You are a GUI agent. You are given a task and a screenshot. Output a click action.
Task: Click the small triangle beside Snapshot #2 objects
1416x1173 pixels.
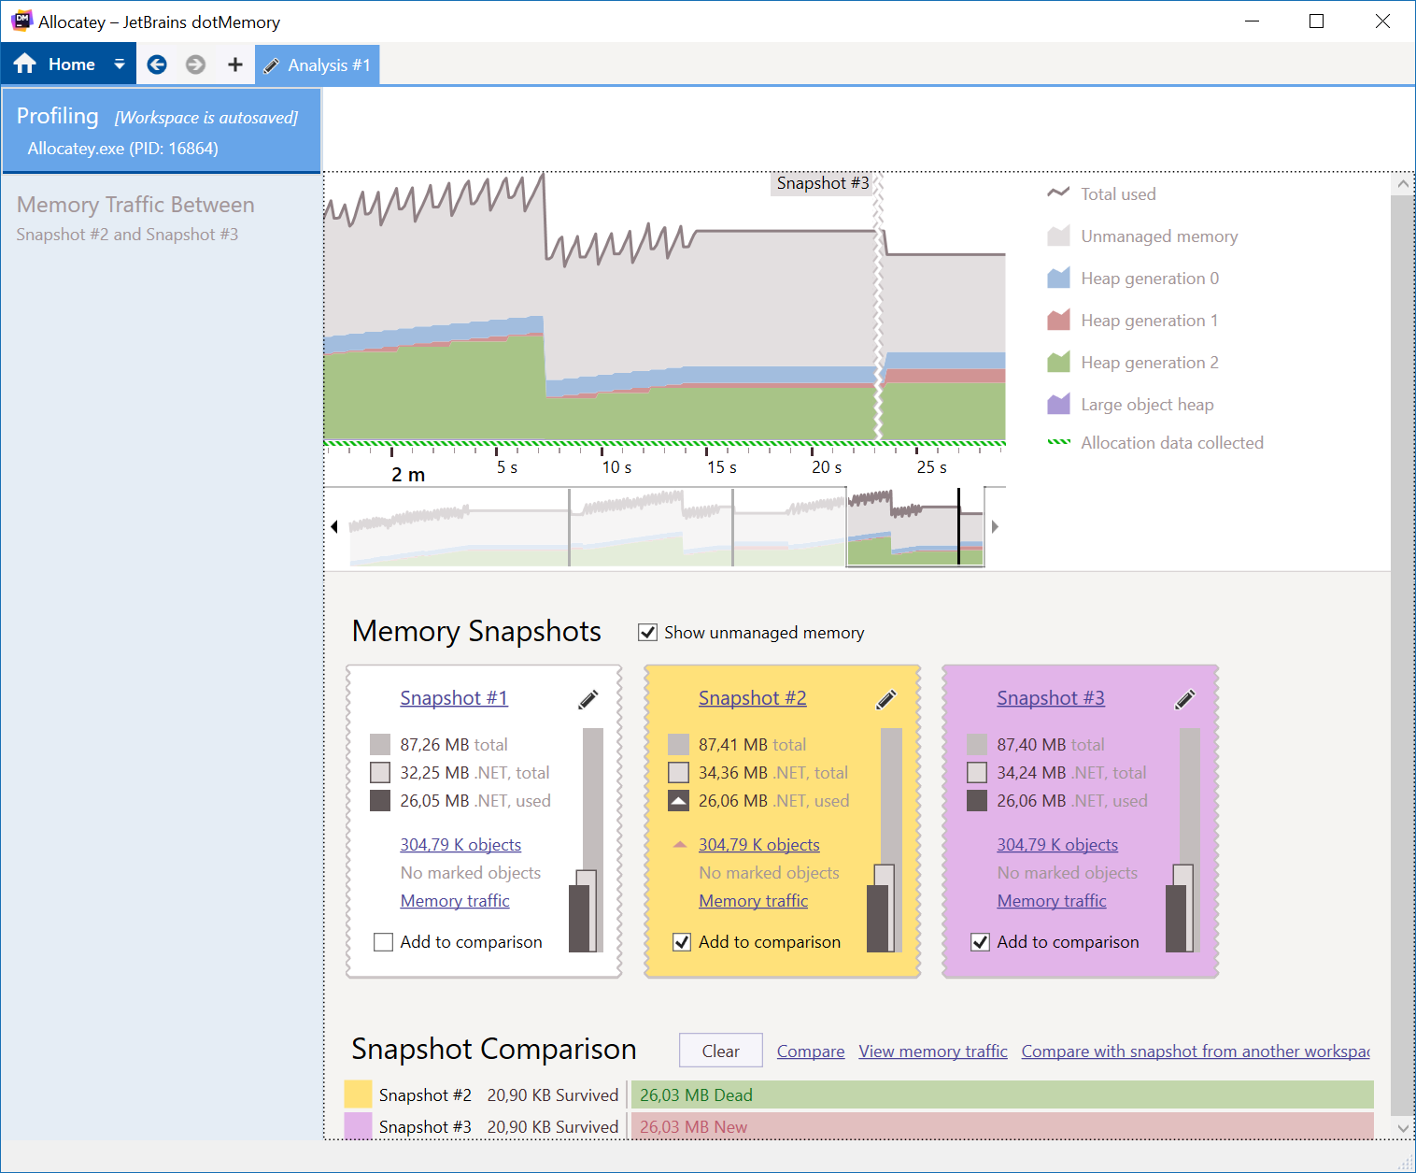[680, 844]
